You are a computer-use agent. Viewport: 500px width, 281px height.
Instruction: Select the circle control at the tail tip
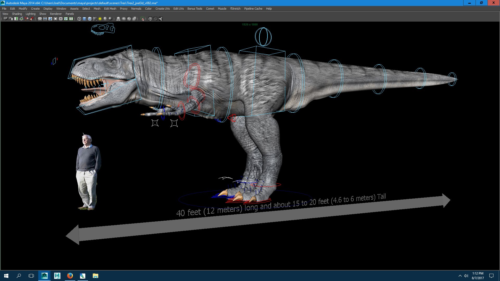pos(452,79)
